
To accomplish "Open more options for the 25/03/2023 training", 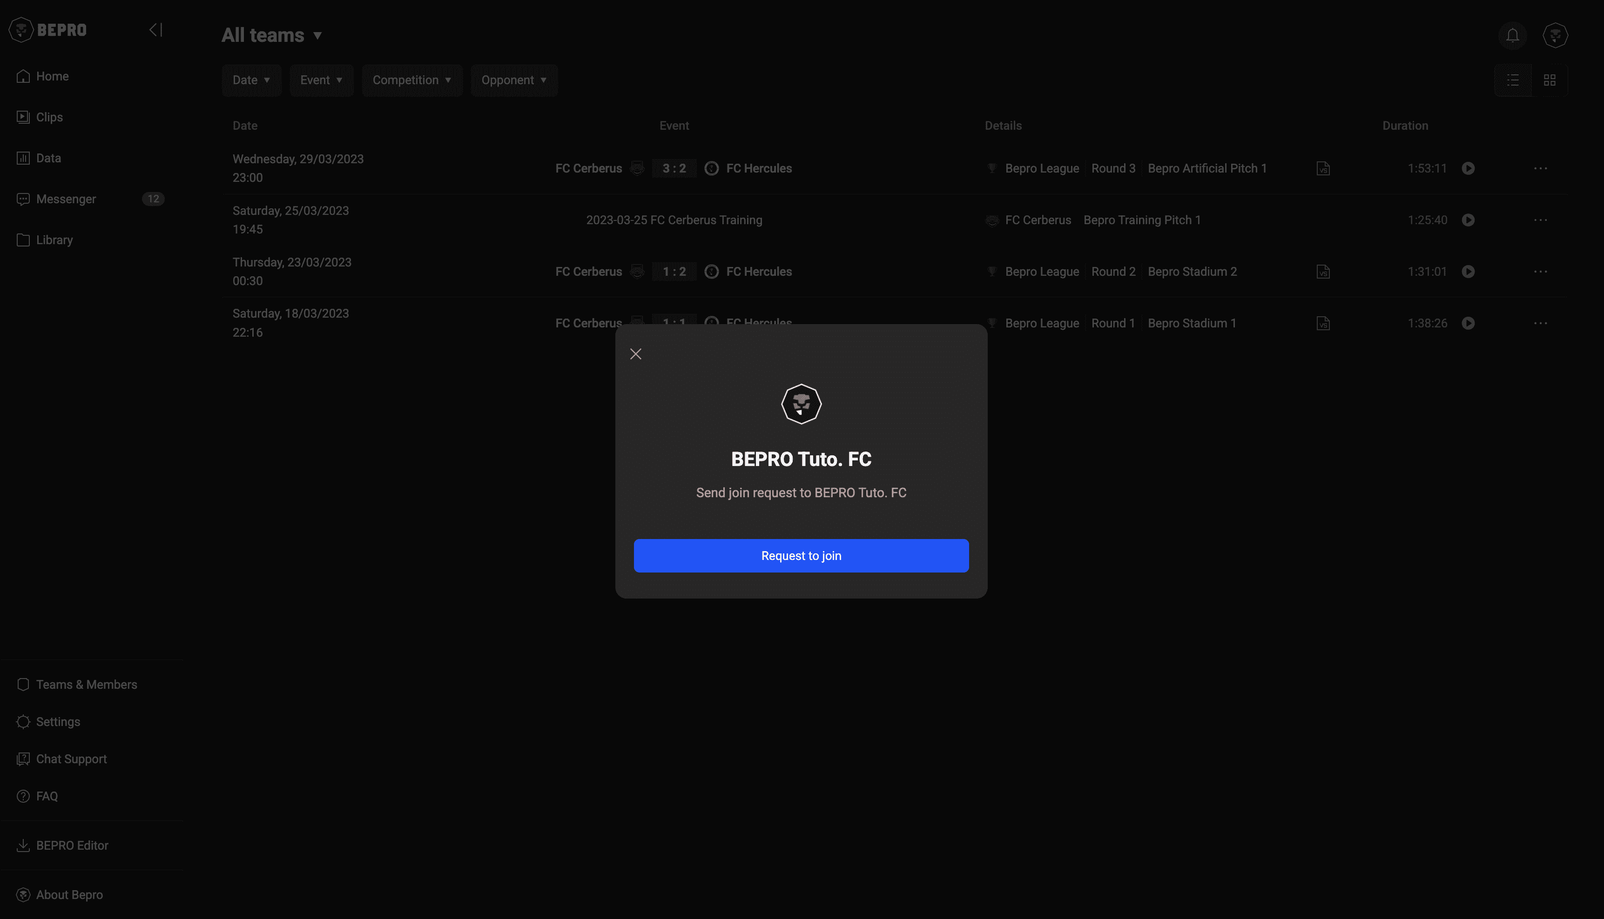I will click(1540, 220).
